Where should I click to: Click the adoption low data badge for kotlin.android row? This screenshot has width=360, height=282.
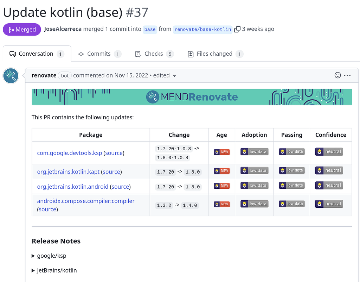tap(255, 186)
